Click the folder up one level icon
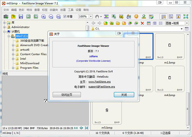Screen dimensions: 192x137 tap(106, 23)
